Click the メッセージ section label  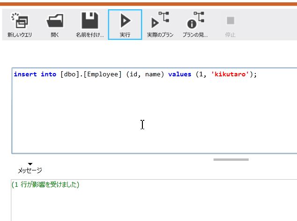[30, 170]
